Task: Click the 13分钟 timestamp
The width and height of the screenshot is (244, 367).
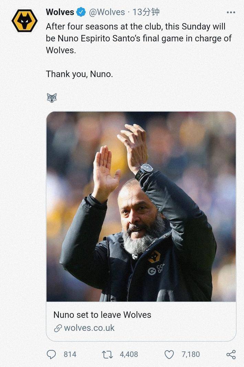Action: (146, 12)
